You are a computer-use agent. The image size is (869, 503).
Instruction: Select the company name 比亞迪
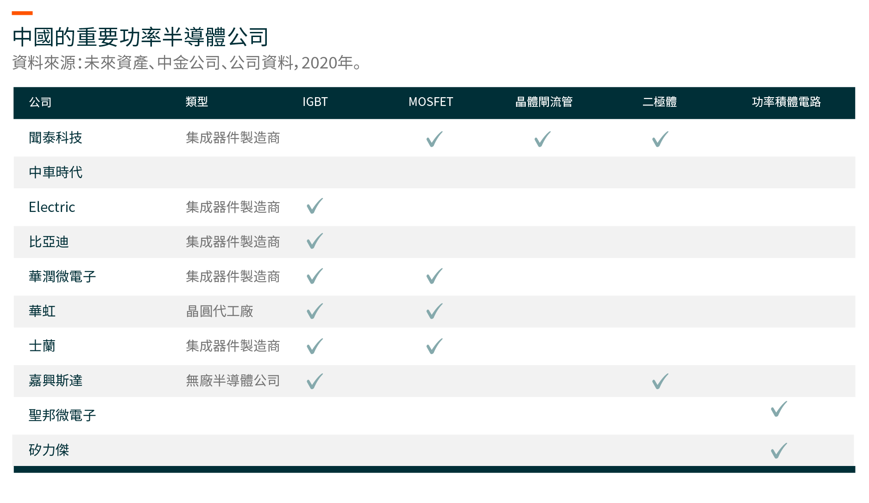click(49, 242)
